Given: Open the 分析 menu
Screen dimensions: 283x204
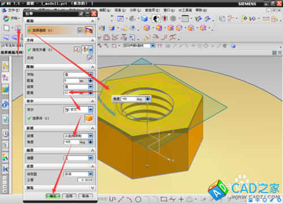Looking at the screenshot, I should tap(135, 10).
